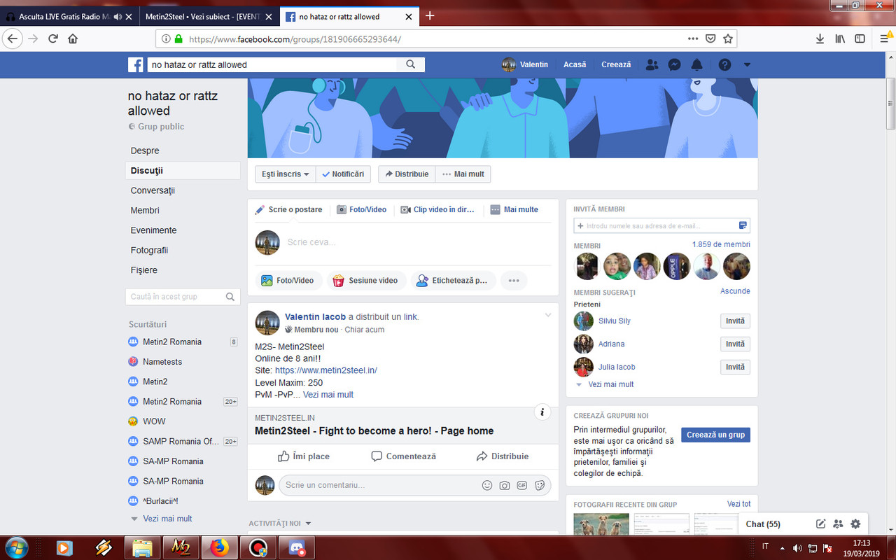Click Etichetează prieteni button

[x=453, y=281]
